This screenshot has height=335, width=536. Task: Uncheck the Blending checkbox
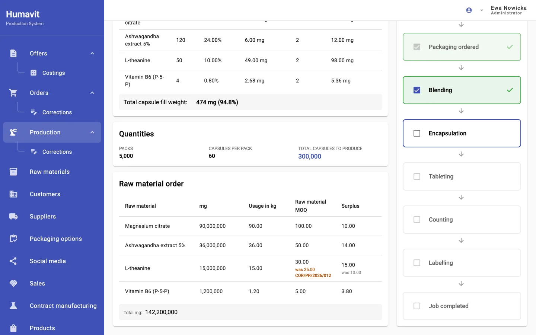click(417, 90)
